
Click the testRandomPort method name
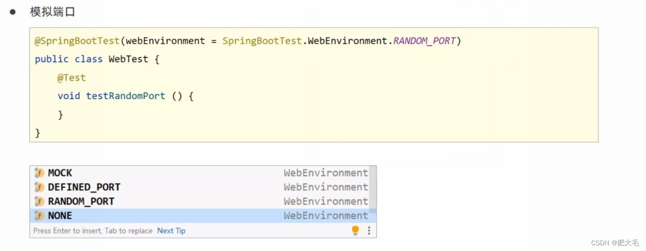(126, 96)
